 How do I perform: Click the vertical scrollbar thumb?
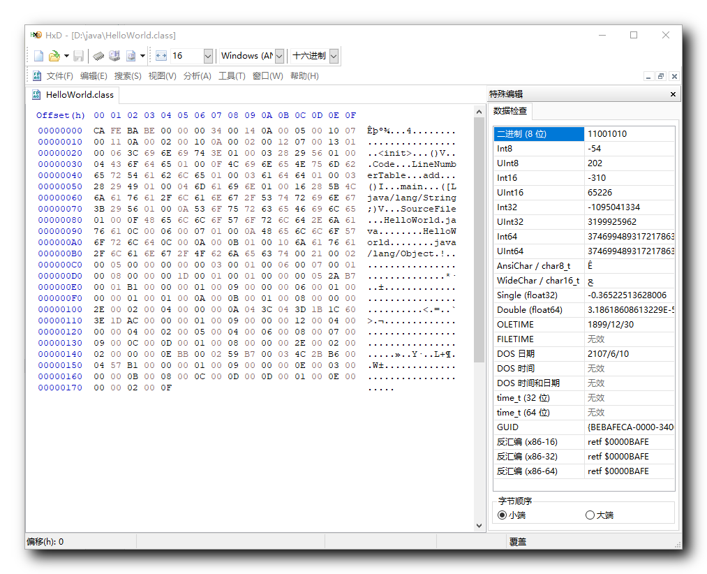(479, 239)
